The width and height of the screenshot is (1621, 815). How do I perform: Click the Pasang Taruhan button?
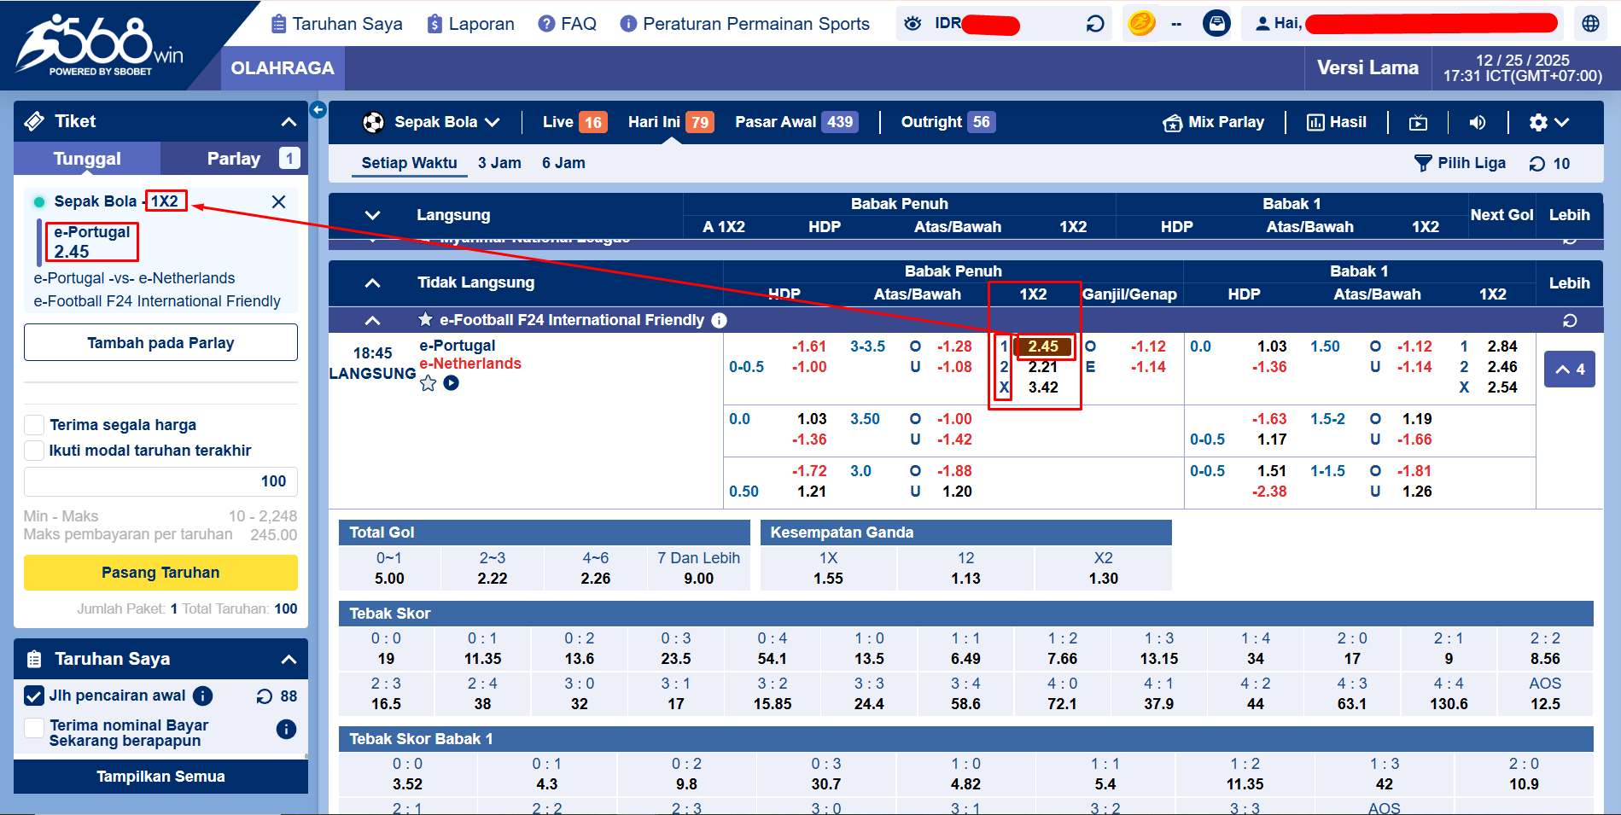tap(160, 572)
